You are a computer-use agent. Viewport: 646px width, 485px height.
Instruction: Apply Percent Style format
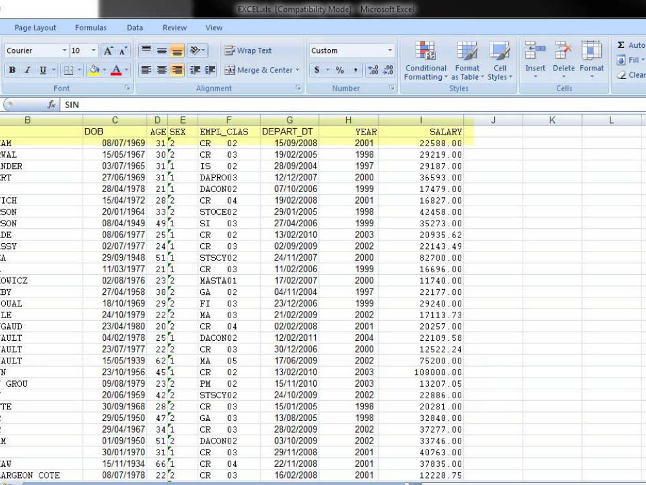[340, 70]
